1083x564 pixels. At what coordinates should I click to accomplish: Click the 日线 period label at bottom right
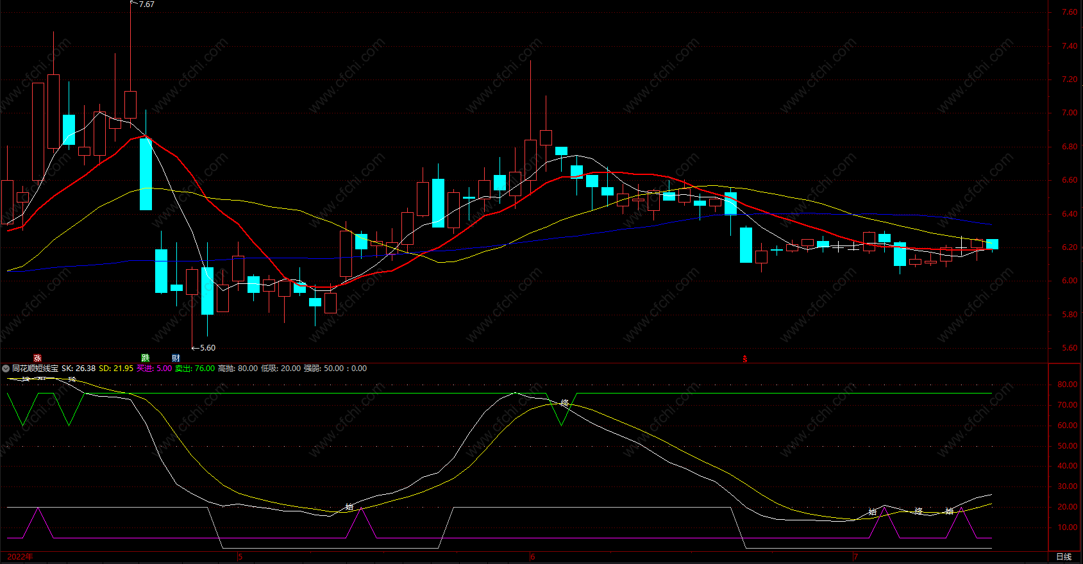[1064, 556]
